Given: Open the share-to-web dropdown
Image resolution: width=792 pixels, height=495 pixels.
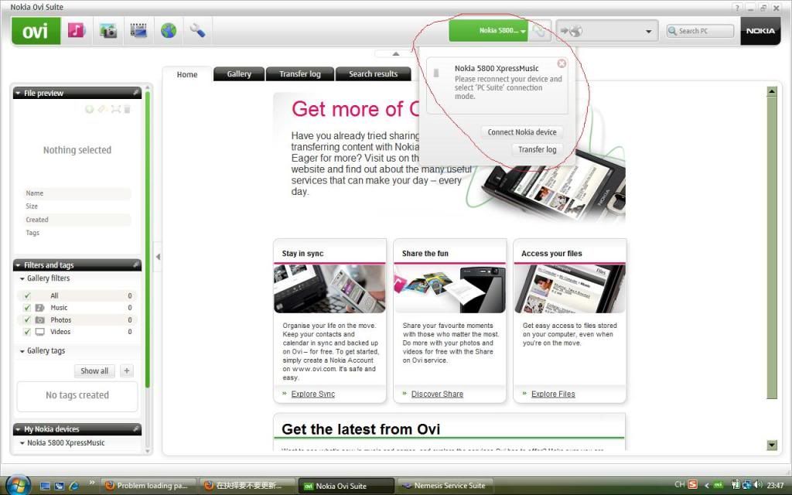Looking at the screenshot, I should [648, 32].
